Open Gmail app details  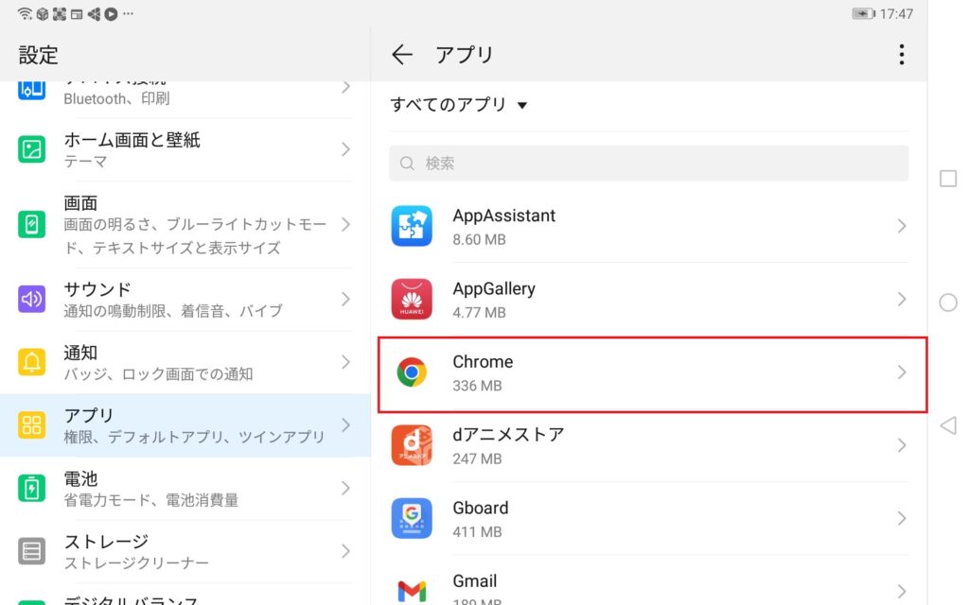pos(649,581)
